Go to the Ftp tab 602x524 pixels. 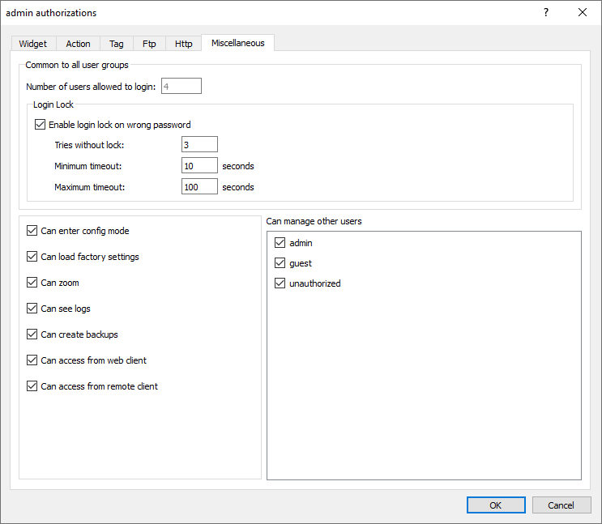pyautogui.click(x=149, y=44)
